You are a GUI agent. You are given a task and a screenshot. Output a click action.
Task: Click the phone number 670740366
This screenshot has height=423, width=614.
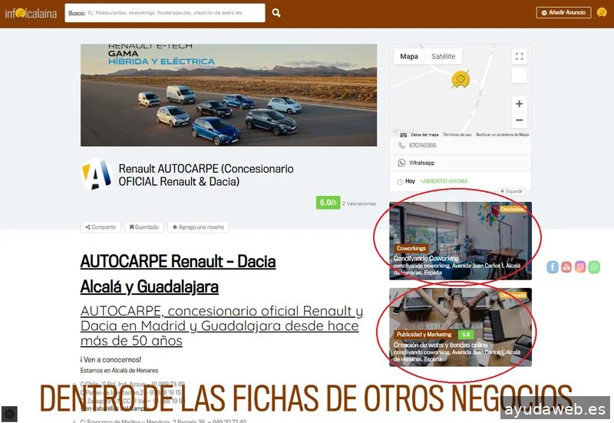click(423, 145)
